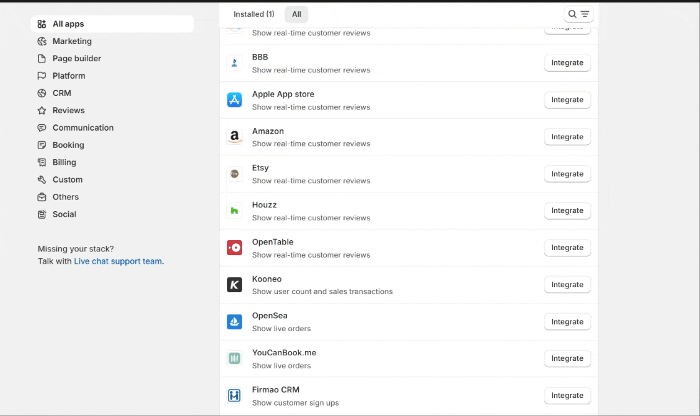Open the Live chat support team link

pyautogui.click(x=118, y=261)
